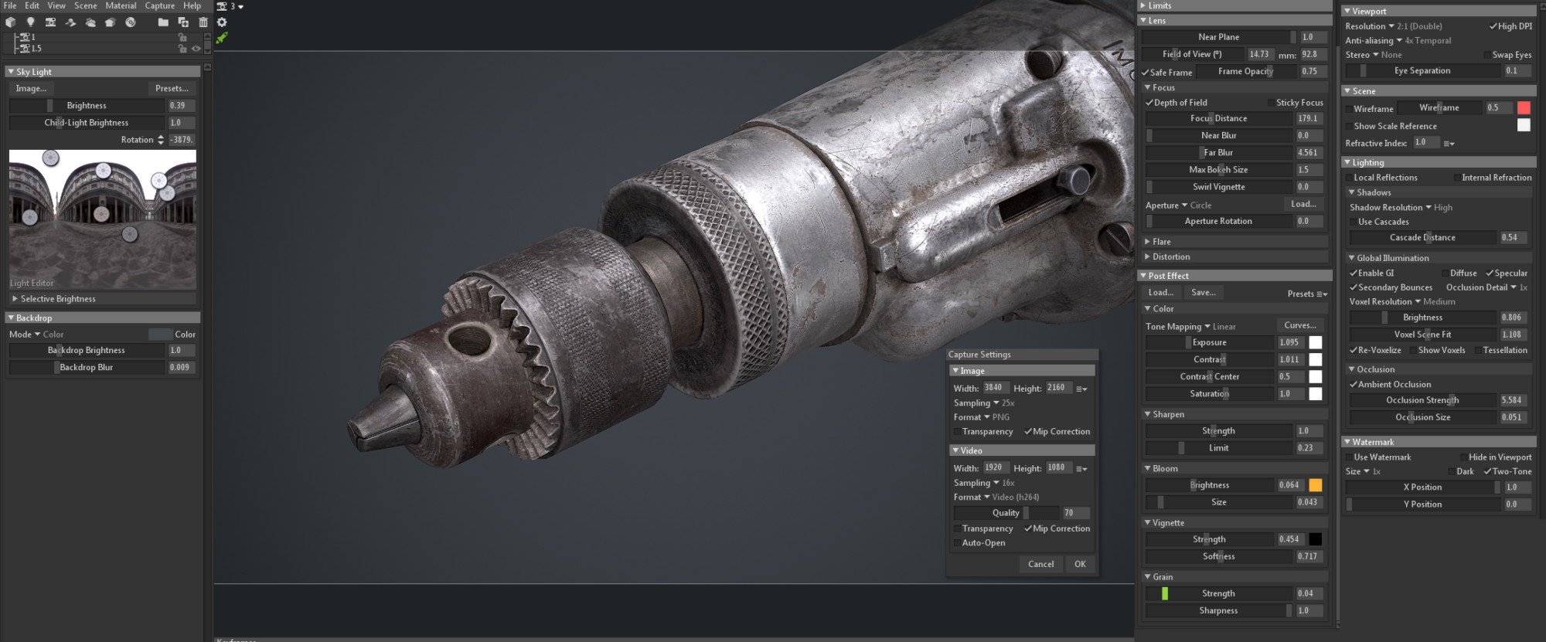Click the green rocket icon

coord(222,38)
